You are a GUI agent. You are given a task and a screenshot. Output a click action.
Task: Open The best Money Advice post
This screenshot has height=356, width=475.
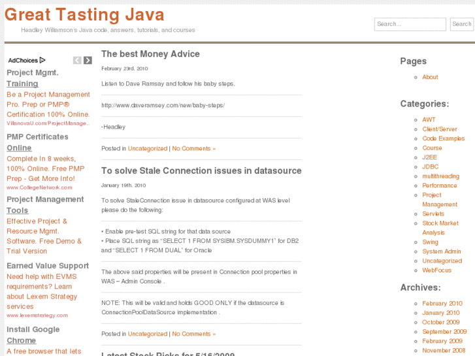pyautogui.click(x=150, y=54)
